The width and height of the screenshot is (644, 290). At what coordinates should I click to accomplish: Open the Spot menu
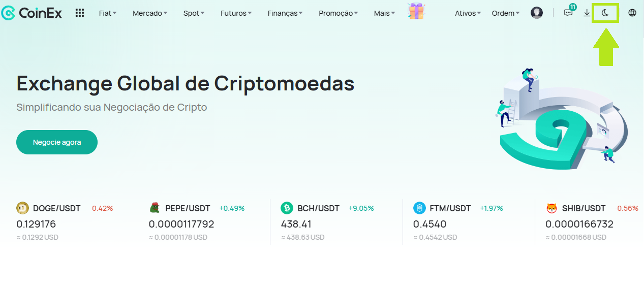(x=194, y=13)
